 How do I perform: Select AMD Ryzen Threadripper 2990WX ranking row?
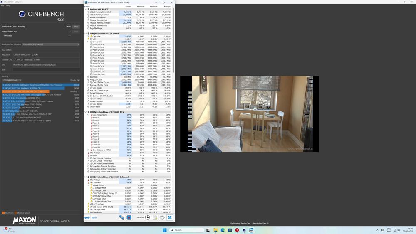click(x=41, y=85)
